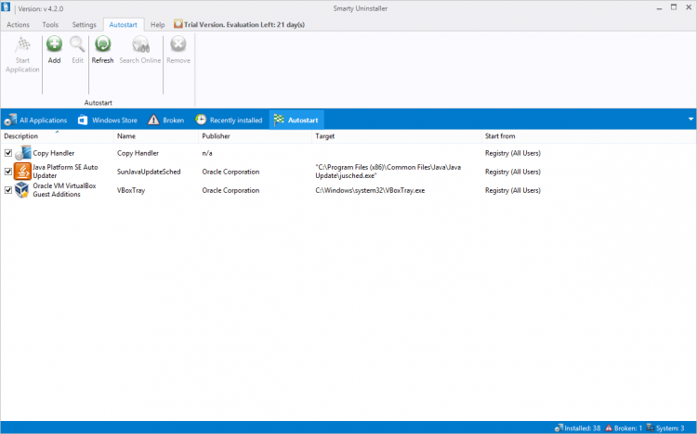Screen dimensions: 697x434
Task: Click the Trial Version notice icon
Action: [x=178, y=24]
